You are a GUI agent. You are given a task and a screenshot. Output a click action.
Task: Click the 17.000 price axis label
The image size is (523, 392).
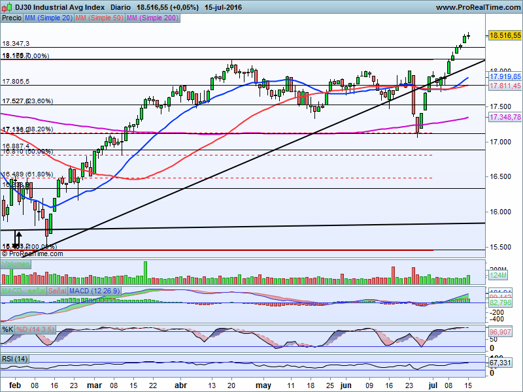tap(500, 142)
